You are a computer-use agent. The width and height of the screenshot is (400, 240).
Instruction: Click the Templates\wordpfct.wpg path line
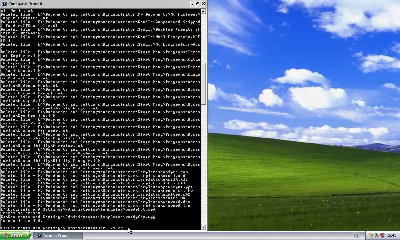click(78, 217)
